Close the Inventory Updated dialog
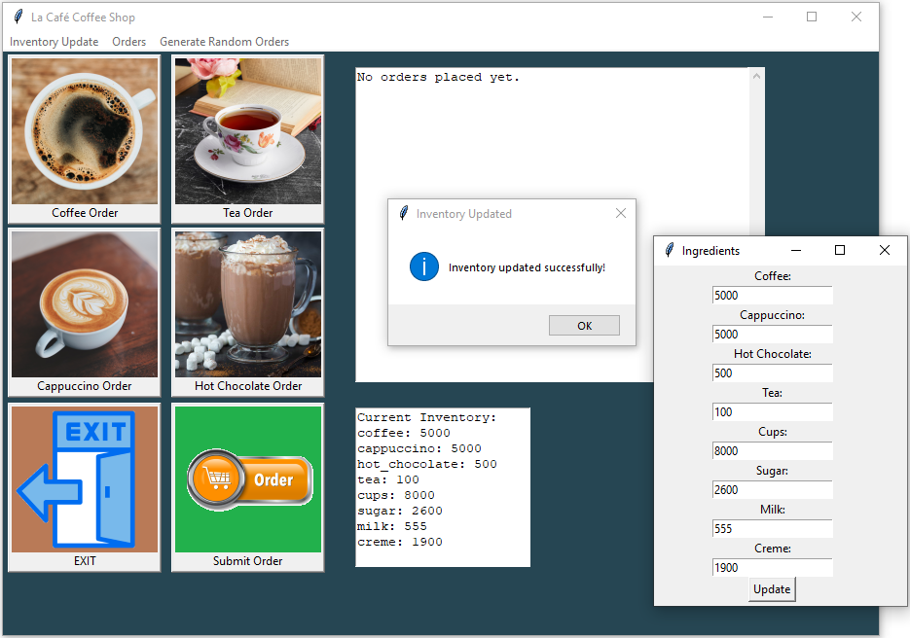This screenshot has width=910, height=638. click(x=621, y=214)
